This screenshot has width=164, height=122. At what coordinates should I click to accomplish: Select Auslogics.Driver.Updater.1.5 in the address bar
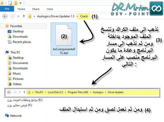(56, 16)
